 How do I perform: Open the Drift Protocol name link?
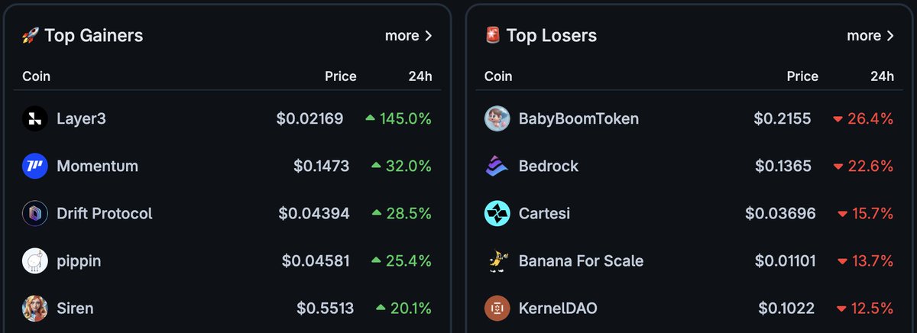[105, 214]
